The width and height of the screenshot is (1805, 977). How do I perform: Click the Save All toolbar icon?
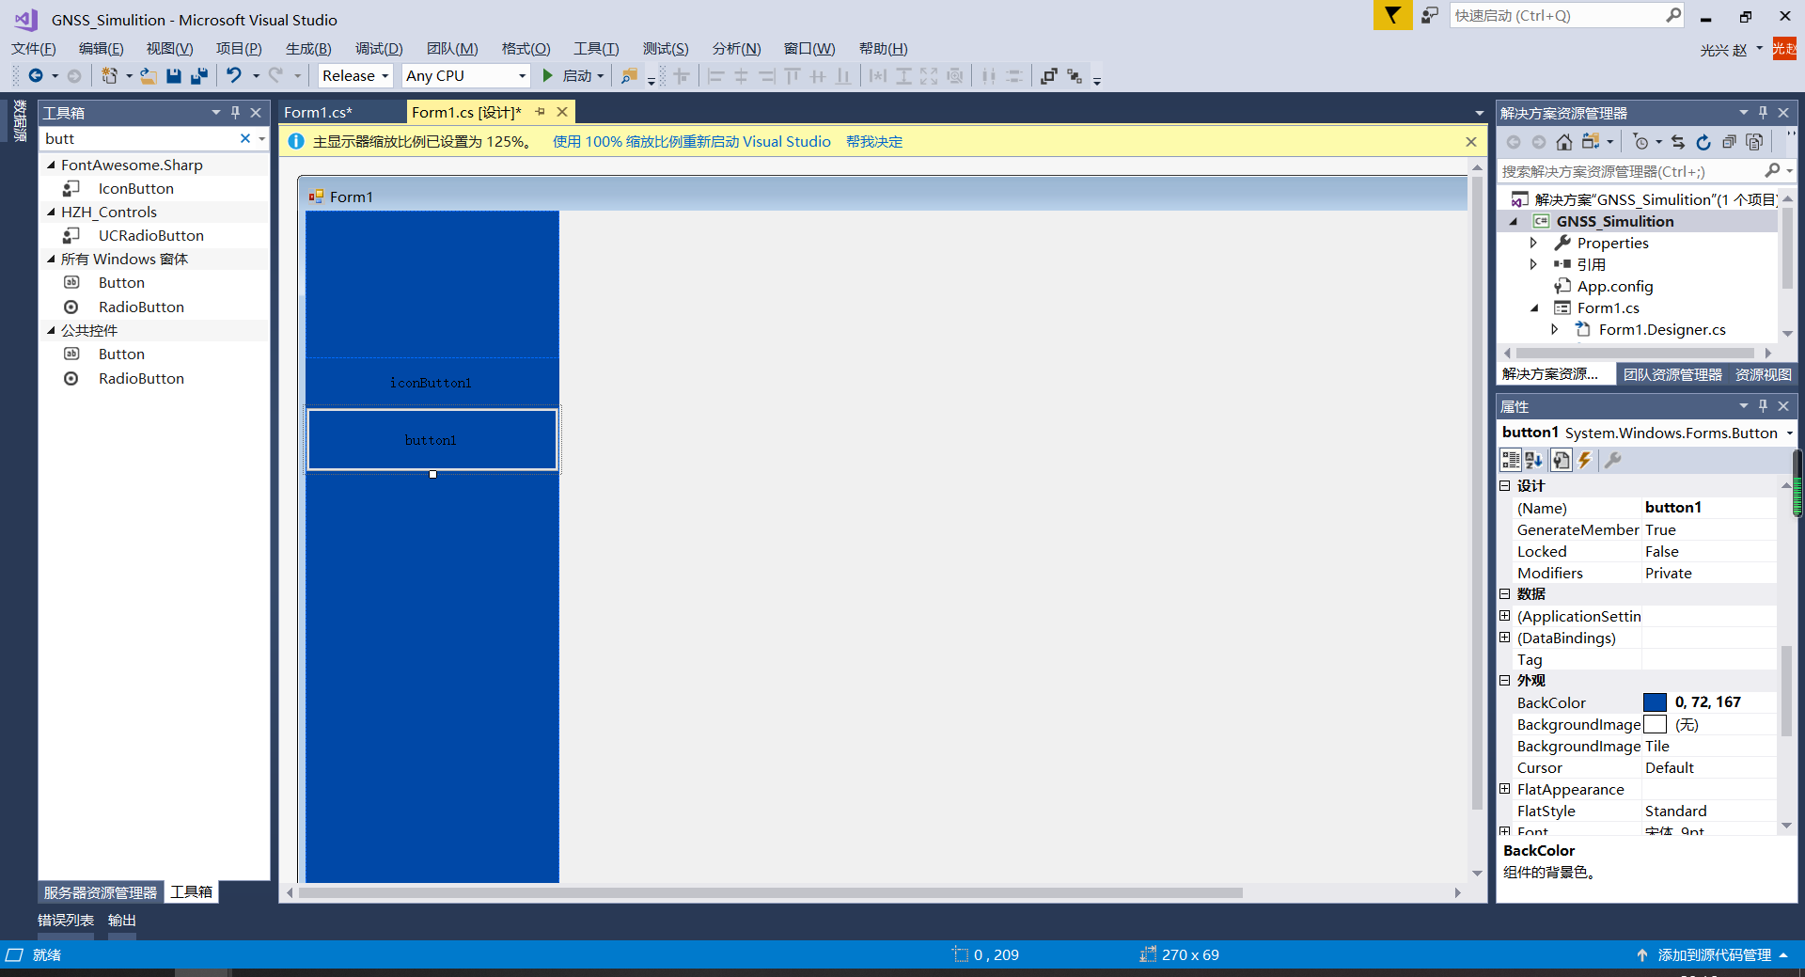[198, 76]
